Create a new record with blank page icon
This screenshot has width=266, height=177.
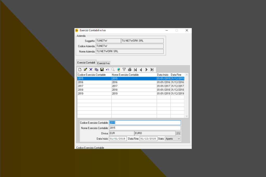[x=80, y=69]
